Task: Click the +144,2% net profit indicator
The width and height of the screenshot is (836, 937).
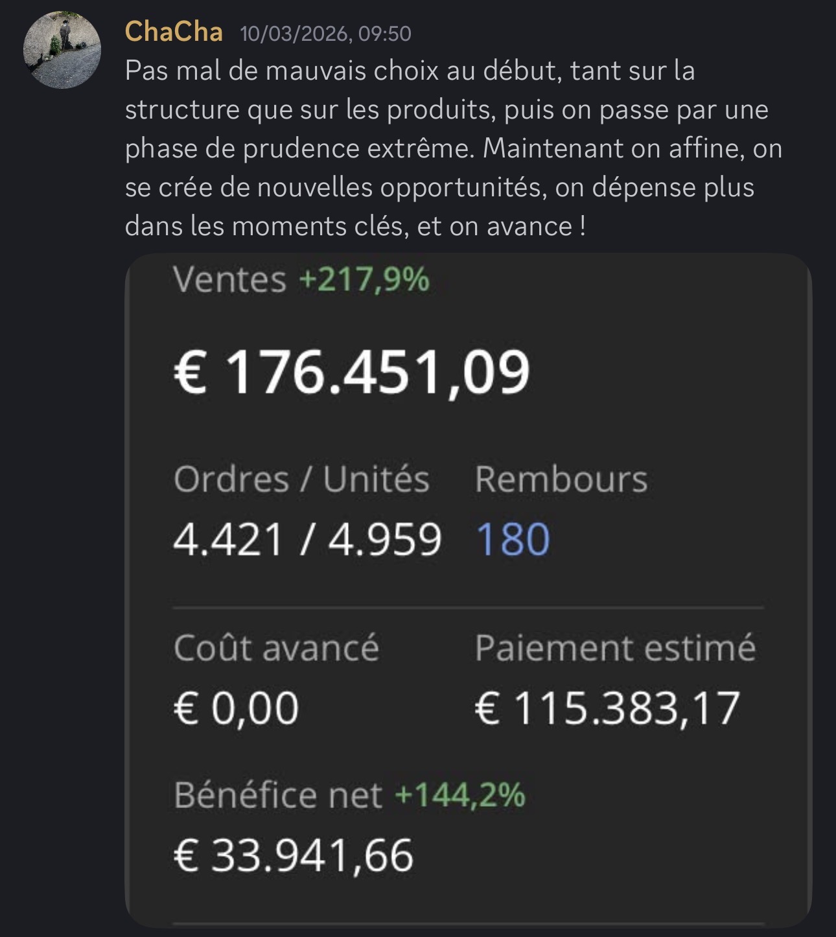Action: pyautogui.click(x=460, y=795)
